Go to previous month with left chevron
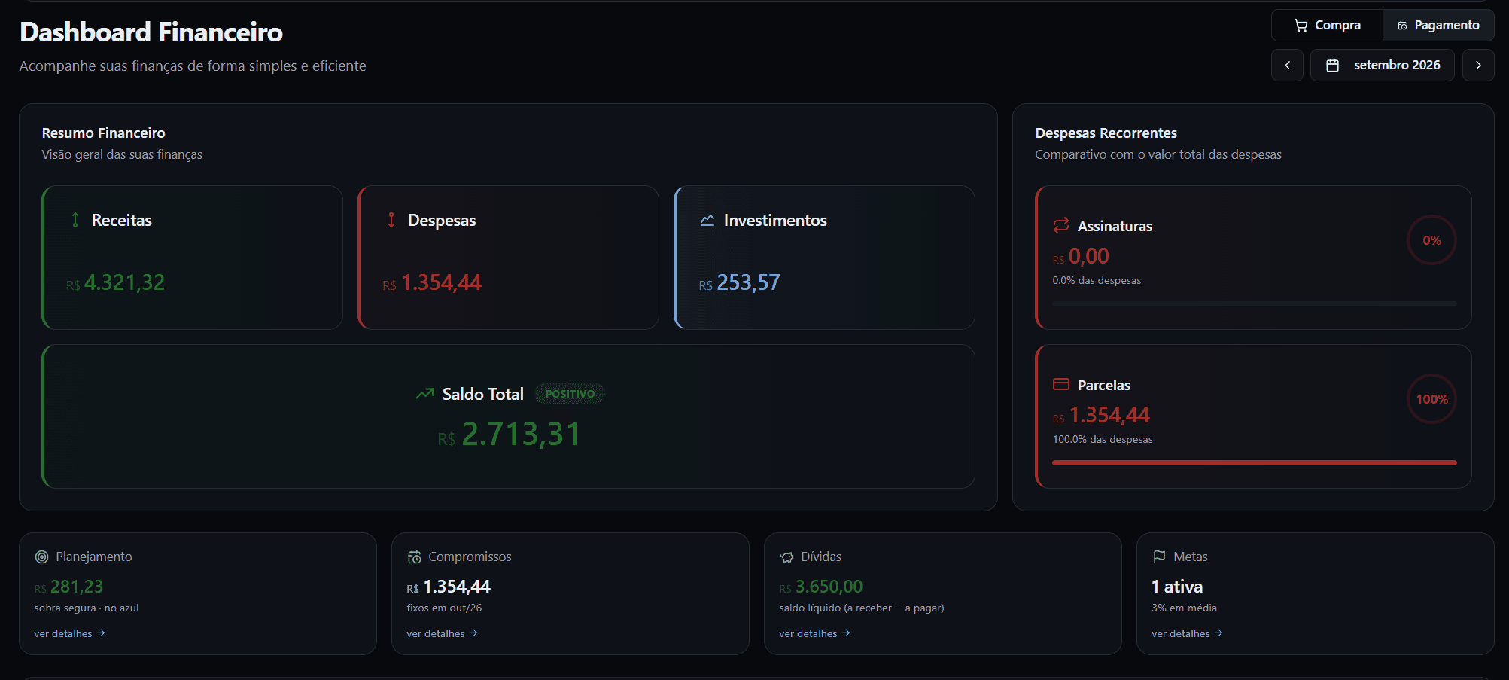This screenshot has height=680, width=1509. tap(1288, 66)
